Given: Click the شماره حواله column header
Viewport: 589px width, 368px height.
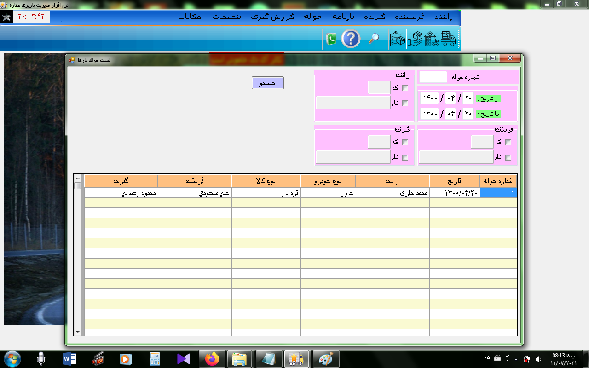Looking at the screenshot, I should [498, 181].
